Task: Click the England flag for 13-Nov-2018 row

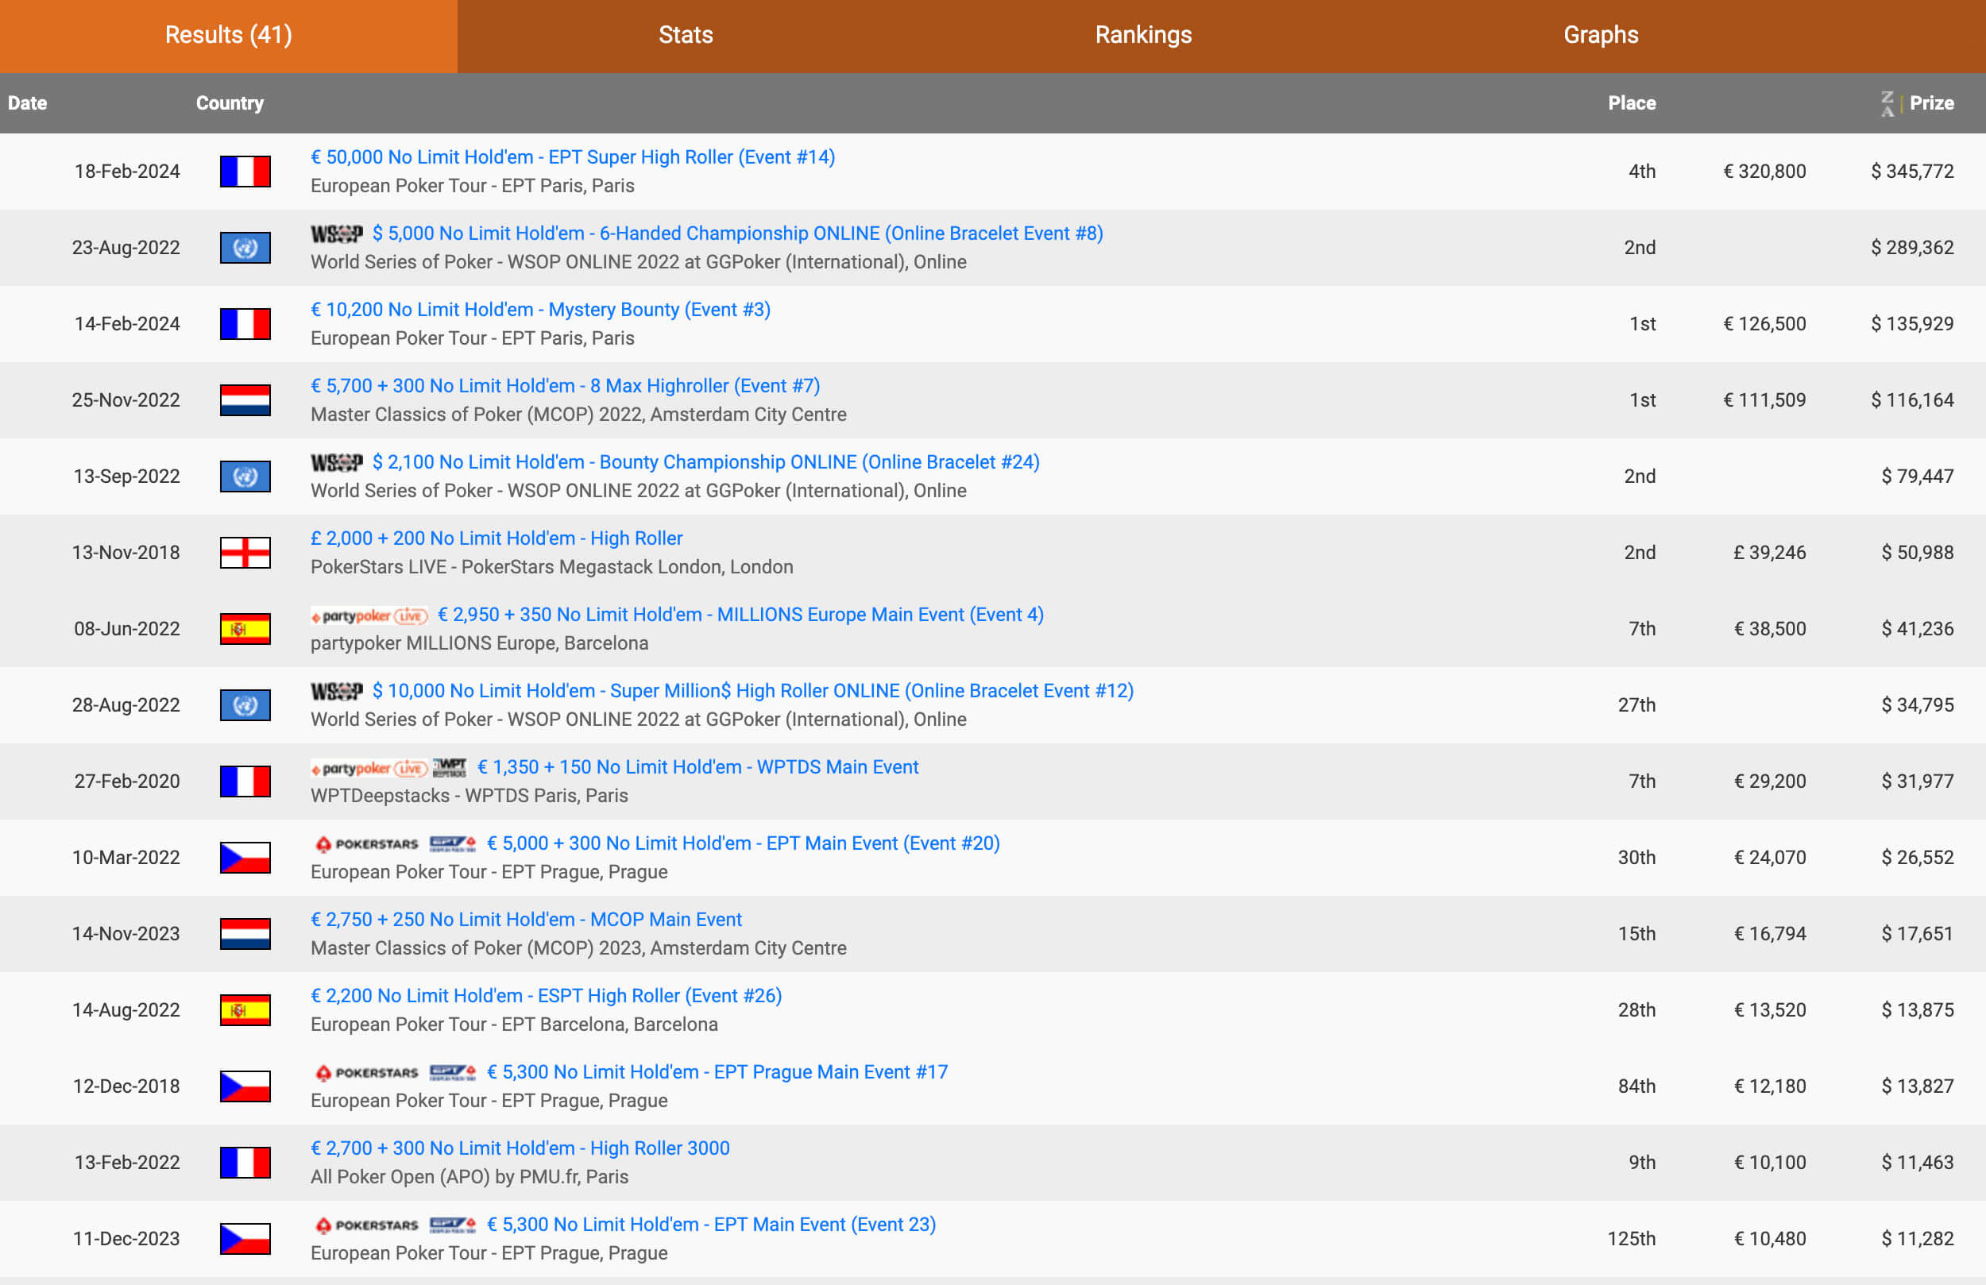Action: point(245,553)
